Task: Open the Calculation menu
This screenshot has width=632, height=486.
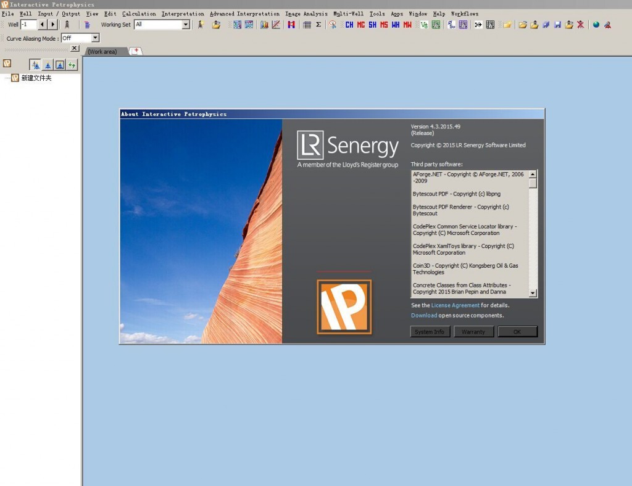Action: (139, 14)
